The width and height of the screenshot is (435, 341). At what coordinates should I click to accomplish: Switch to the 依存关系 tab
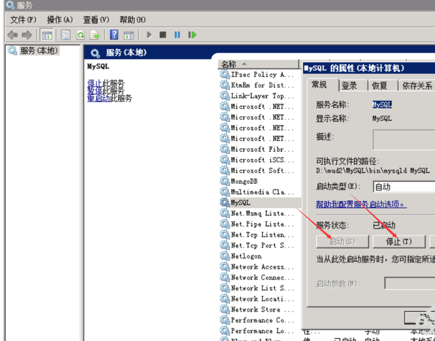417,86
